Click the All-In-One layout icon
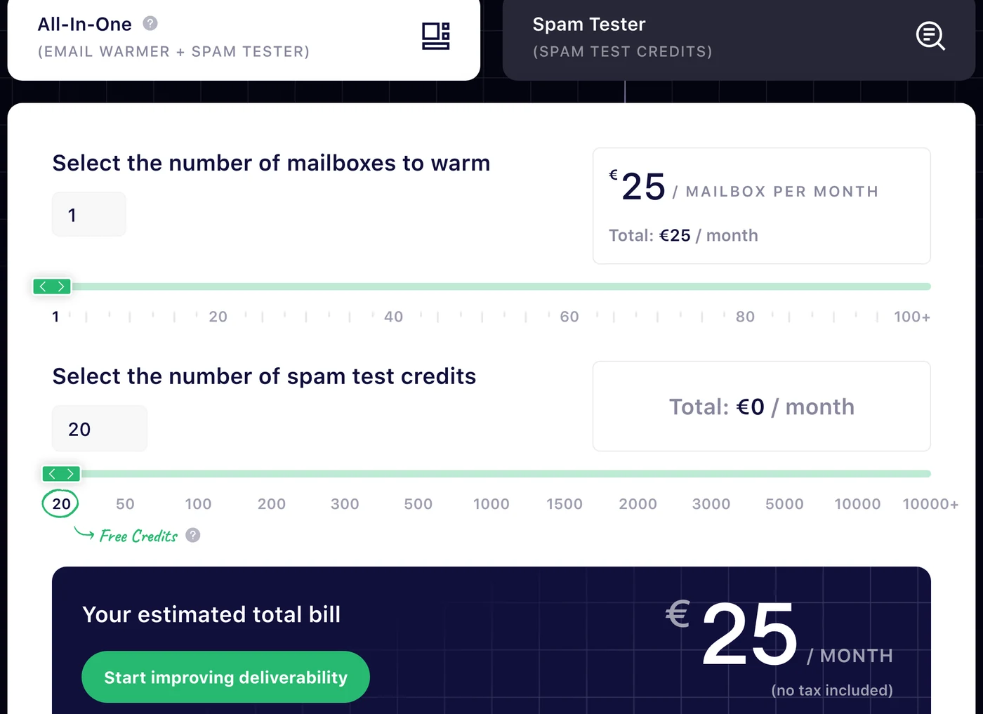 tap(435, 36)
